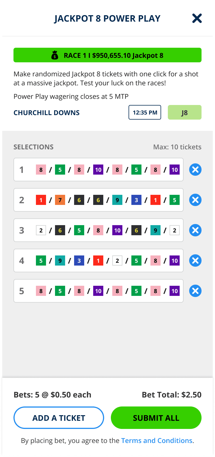Click the J8 wager type badge
This screenshot has height=457, width=215.
(184, 112)
